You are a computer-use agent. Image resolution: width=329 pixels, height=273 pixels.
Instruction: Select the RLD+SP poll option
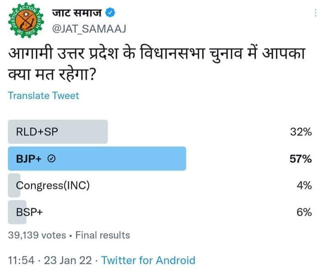coord(160,132)
